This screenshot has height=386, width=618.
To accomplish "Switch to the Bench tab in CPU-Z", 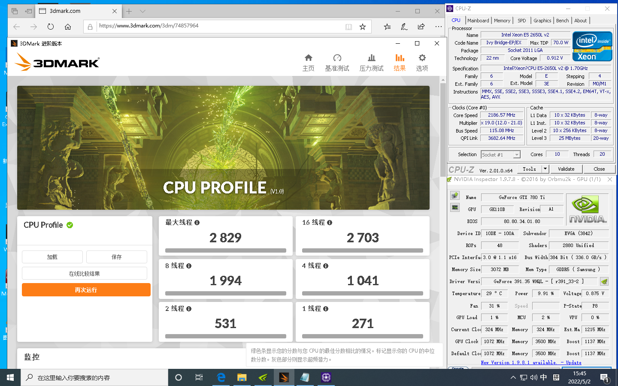I will (563, 21).
